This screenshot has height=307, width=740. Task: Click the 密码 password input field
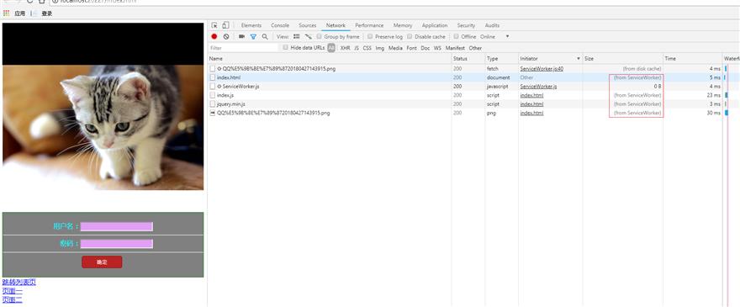pos(117,244)
